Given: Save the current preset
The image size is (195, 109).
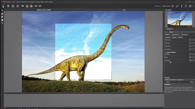Looking at the screenshot, I should click(x=168, y=82).
